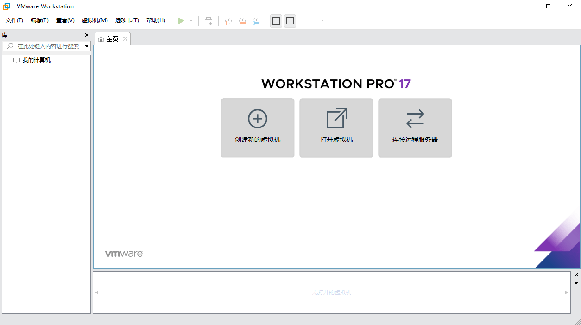Maximize the VMware Workstation window
Image resolution: width=581 pixels, height=325 pixels.
549,6
